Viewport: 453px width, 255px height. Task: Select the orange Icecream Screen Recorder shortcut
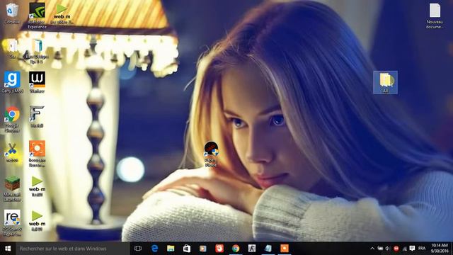coord(37,154)
